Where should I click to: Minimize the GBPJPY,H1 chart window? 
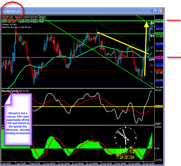coord(151,11)
